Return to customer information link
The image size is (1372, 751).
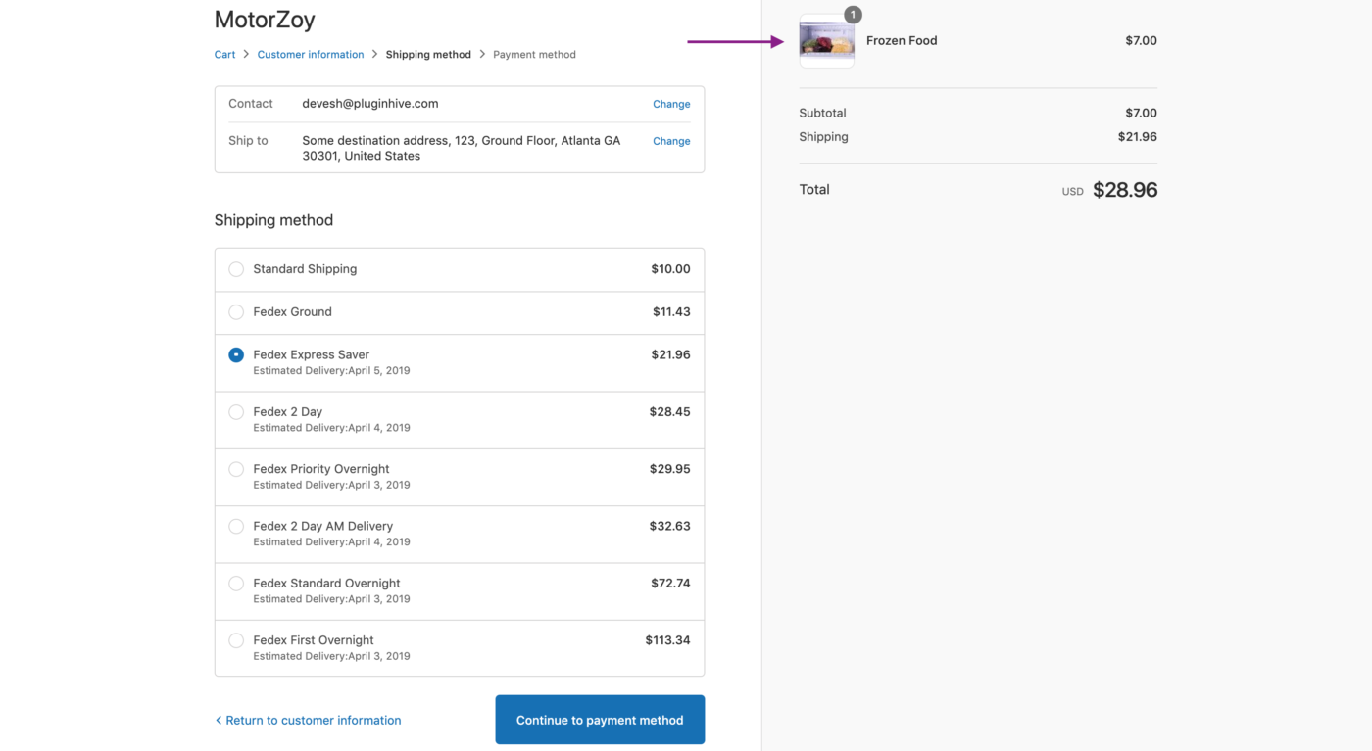point(308,720)
